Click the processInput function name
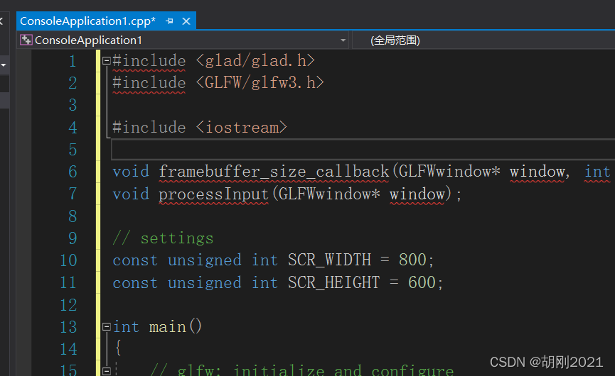Viewport: 615px width, 376px height. click(x=213, y=194)
